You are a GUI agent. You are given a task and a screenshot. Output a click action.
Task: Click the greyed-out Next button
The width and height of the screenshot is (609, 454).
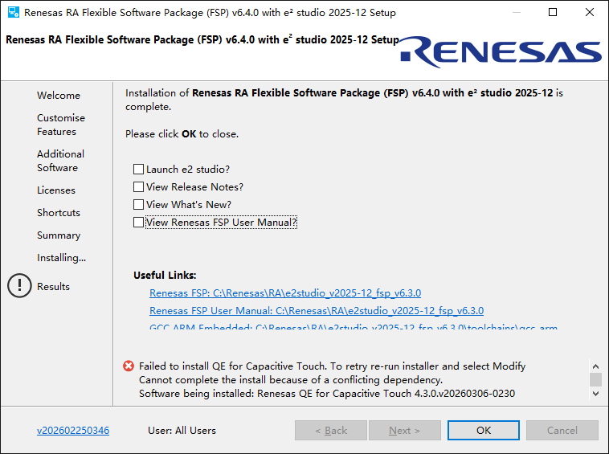(x=405, y=431)
